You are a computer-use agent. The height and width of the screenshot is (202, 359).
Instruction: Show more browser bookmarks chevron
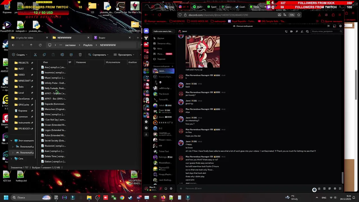pyautogui.click(x=317, y=21)
